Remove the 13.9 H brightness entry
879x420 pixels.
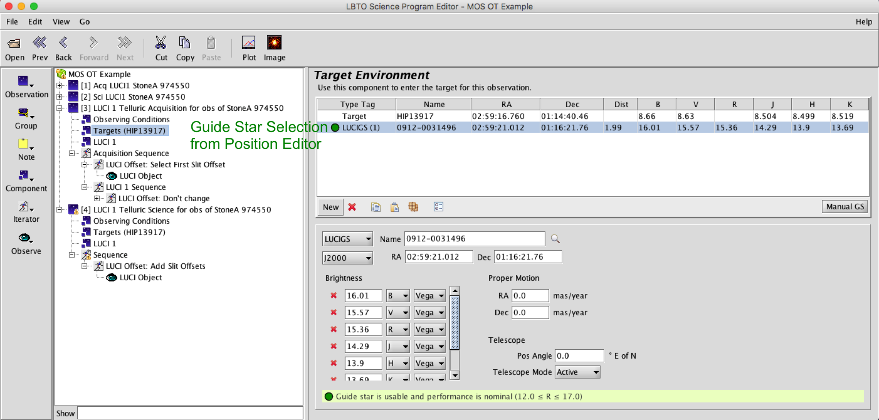click(333, 363)
